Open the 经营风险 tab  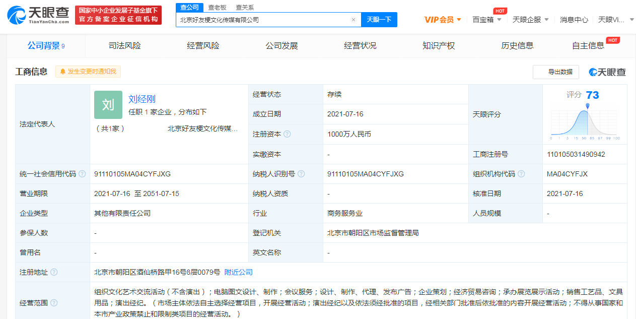[203, 46]
